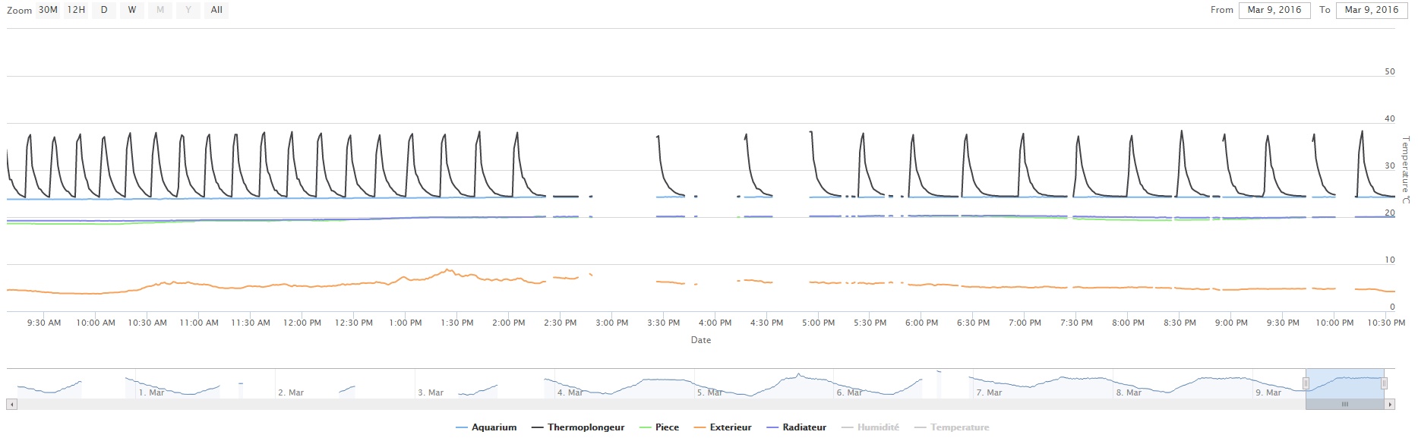1418x438 pixels.
Task: Click the navigator scrollbar thumb grip
Action: click(x=1344, y=405)
